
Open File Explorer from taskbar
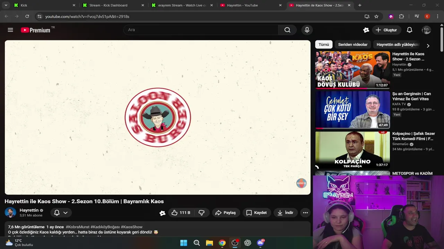tap(210, 243)
